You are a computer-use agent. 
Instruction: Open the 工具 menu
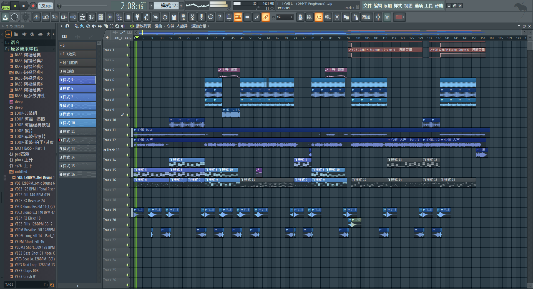click(428, 6)
